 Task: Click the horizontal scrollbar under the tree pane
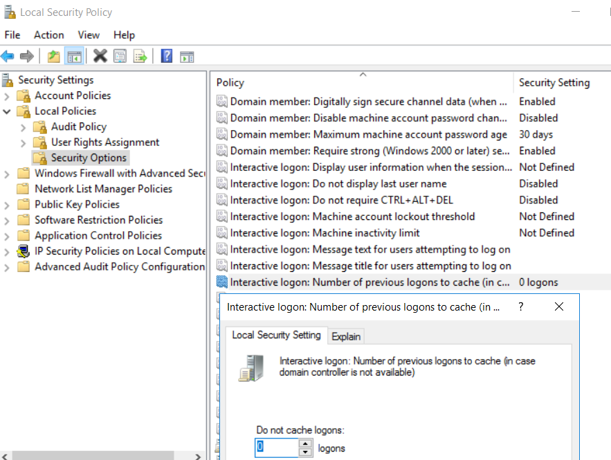[90, 454]
